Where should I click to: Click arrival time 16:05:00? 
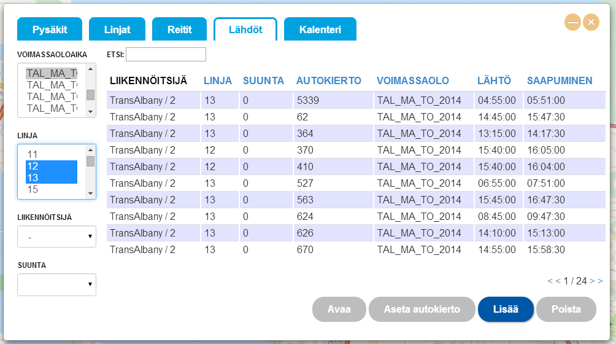tap(546, 150)
